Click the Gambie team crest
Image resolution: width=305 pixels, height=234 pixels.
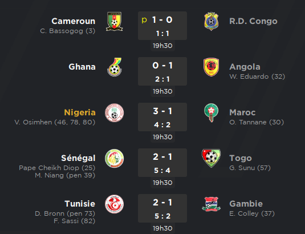click(212, 204)
